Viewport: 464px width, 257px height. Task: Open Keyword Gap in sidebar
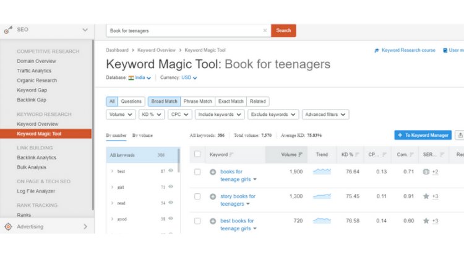[x=32, y=90]
